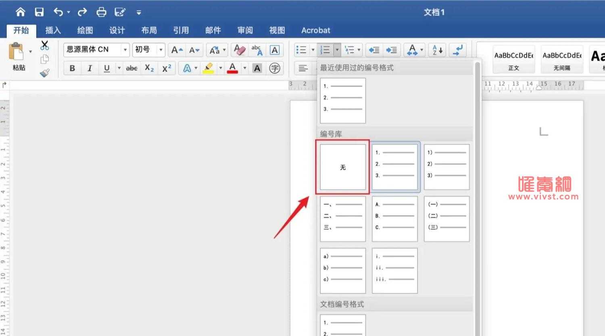Click the numbering list button
This screenshot has width=605, height=336.
(x=325, y=50)
